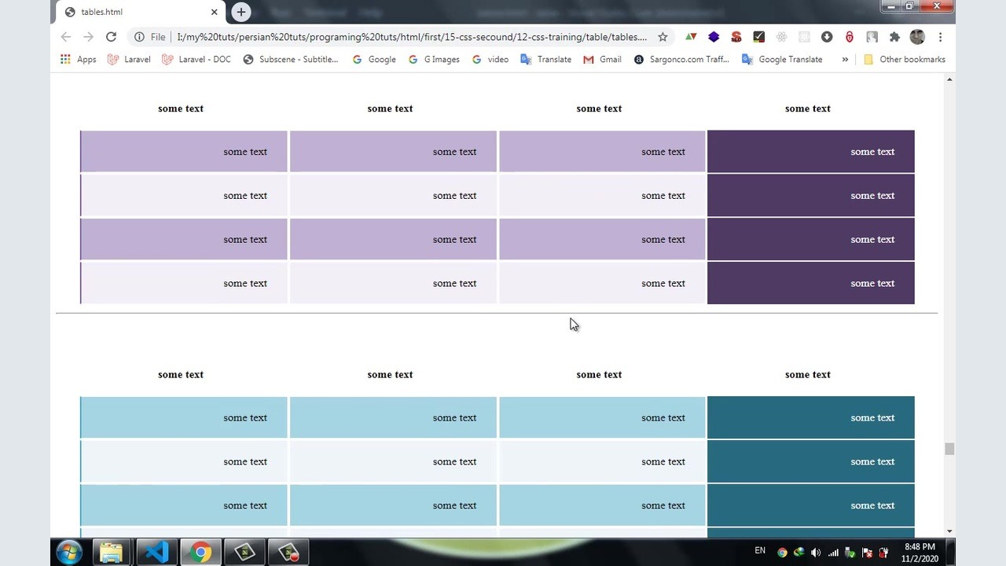Open the Subscene - Subtitle bookmark
The width and height of the screenshot is (1006, 566).
point(291,59)
